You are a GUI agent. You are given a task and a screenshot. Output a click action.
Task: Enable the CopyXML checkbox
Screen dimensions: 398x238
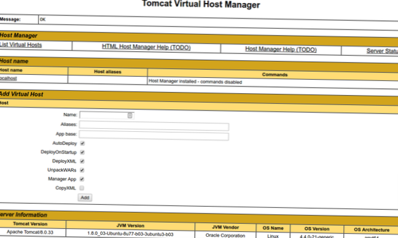point(82,188)
